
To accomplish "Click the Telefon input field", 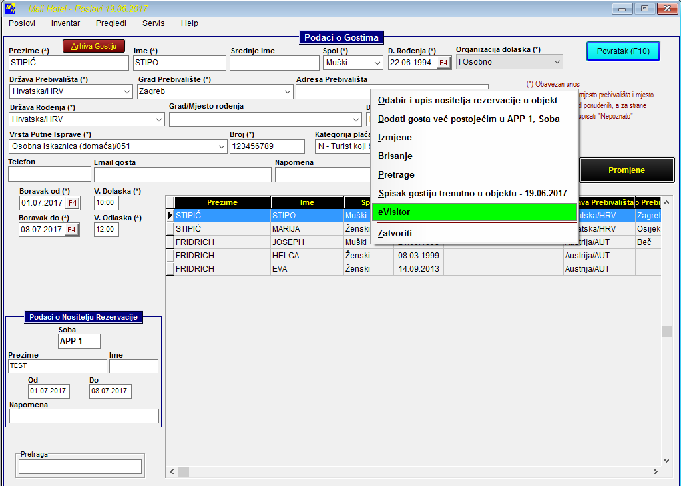I will tap(49, 174).
